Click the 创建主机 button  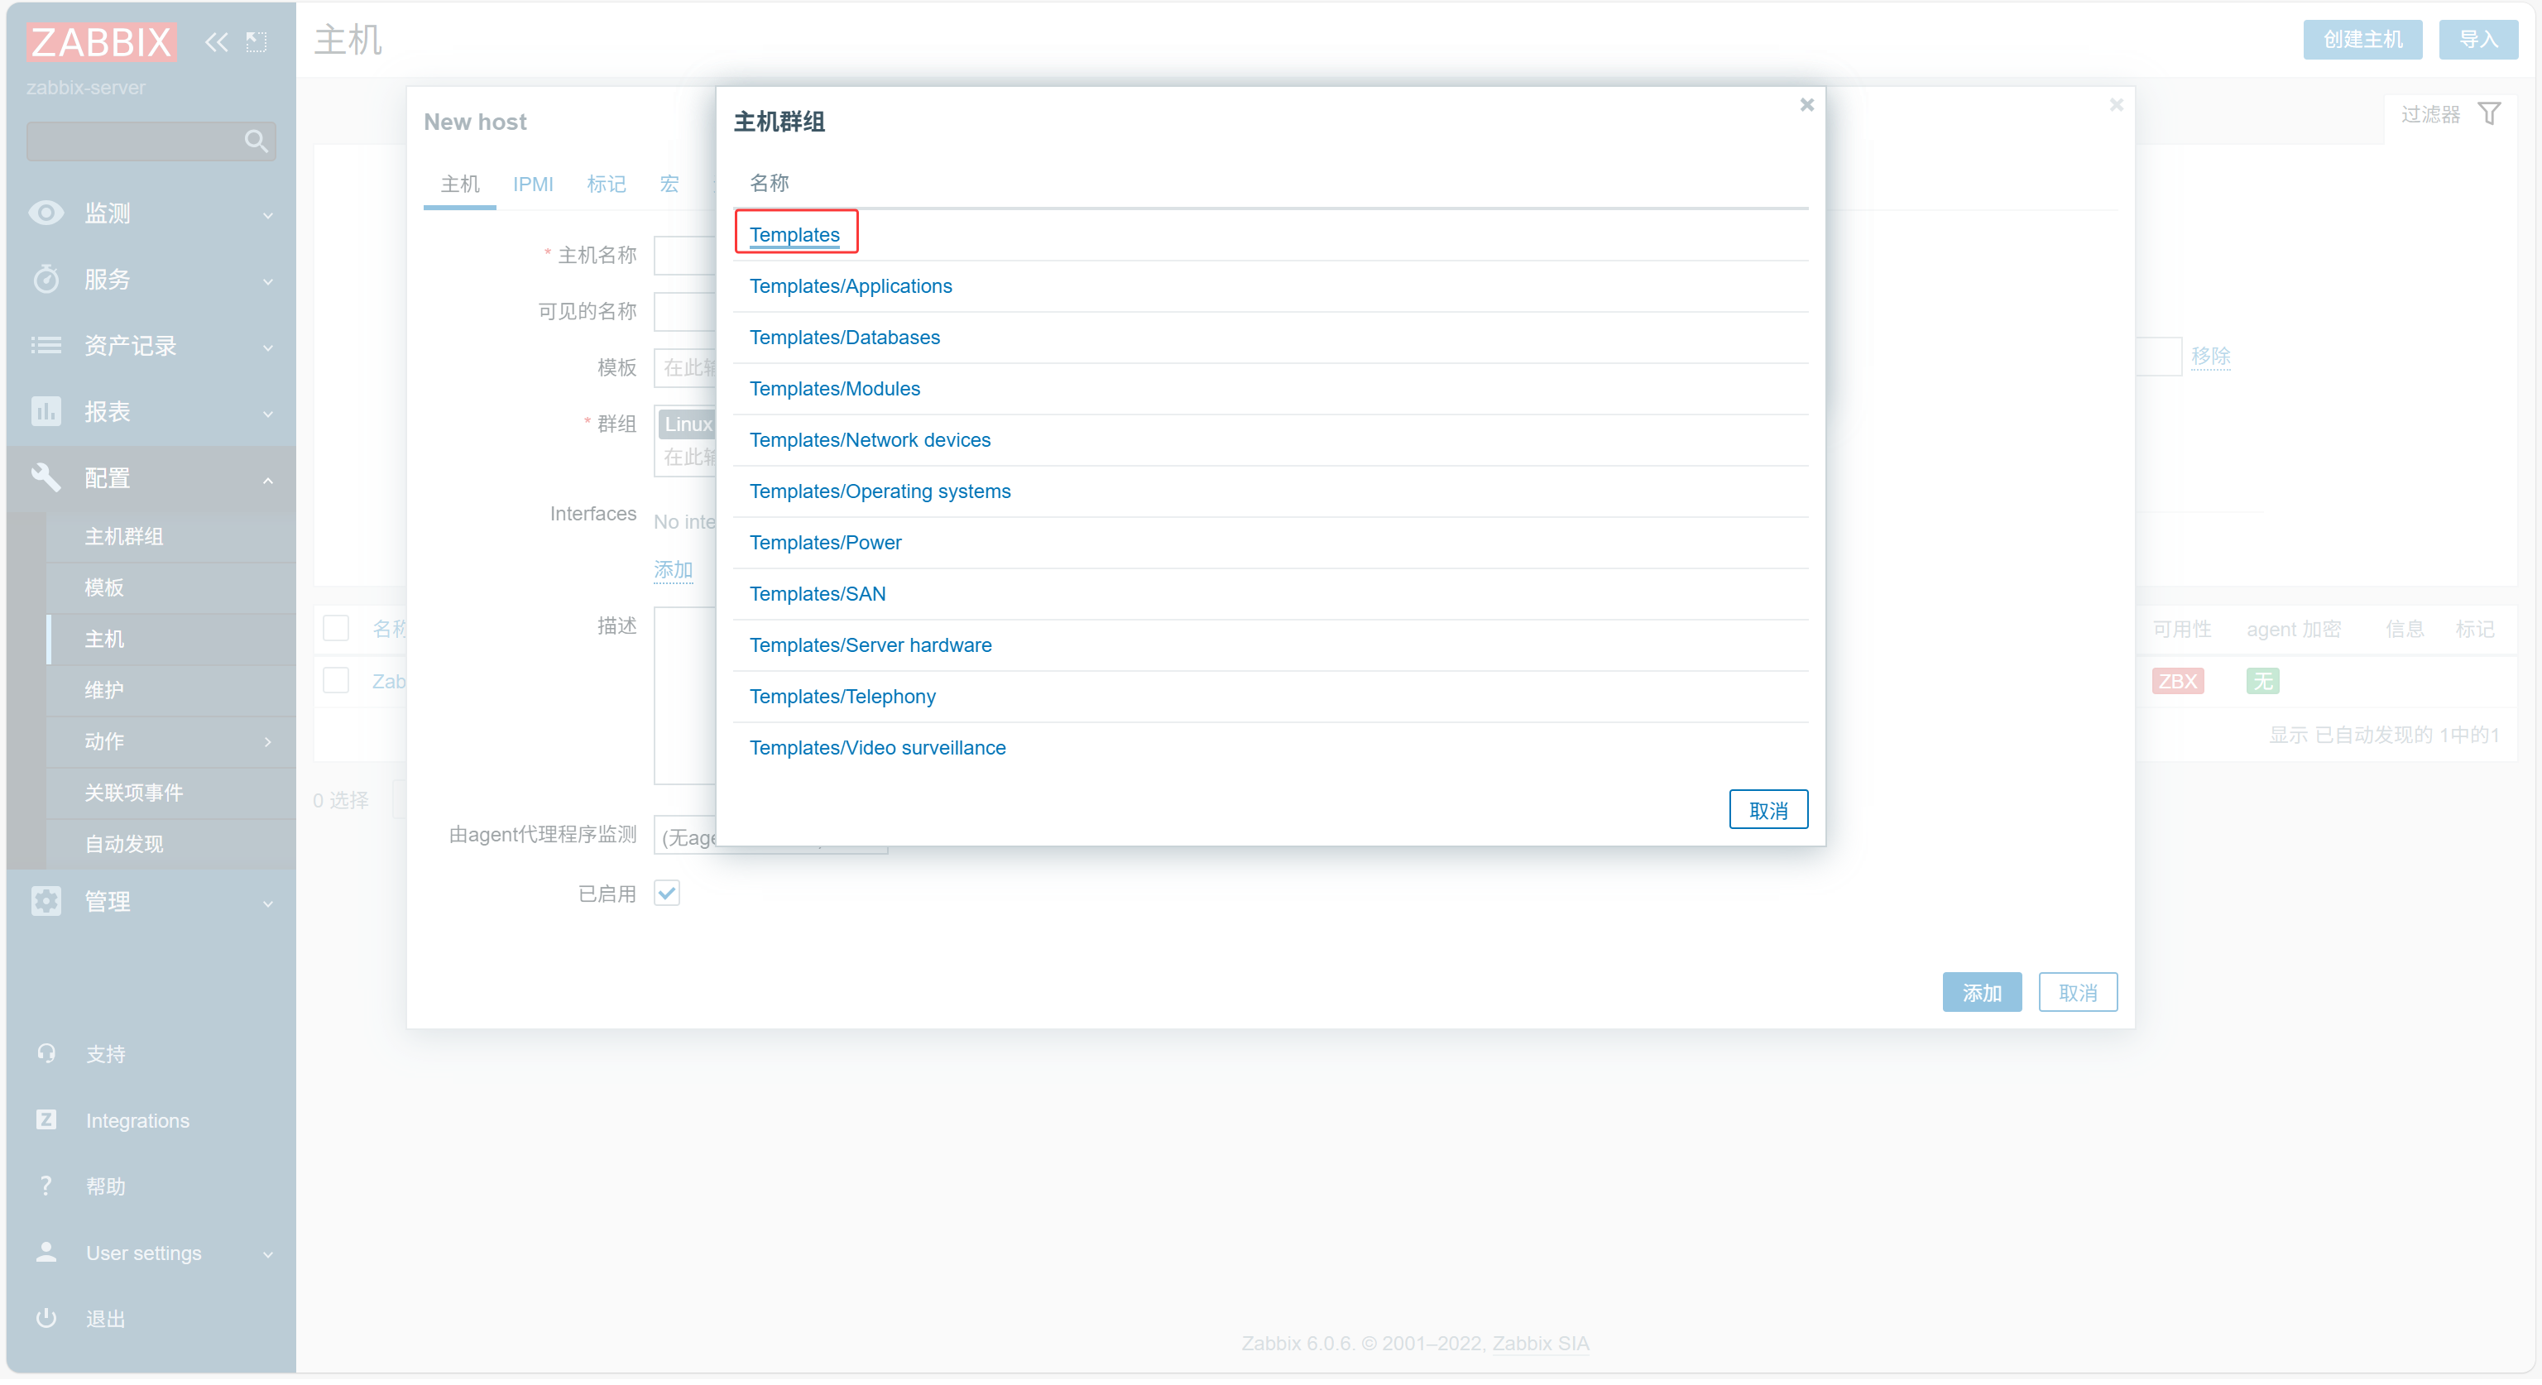[2362, 40]
